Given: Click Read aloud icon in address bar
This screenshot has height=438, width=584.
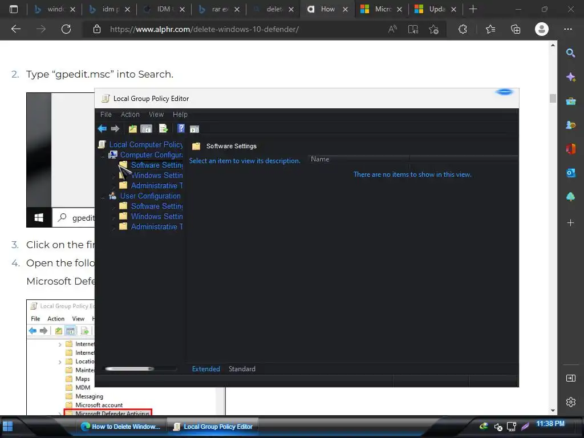Looking at the screenshot, I should click(392, 29).
